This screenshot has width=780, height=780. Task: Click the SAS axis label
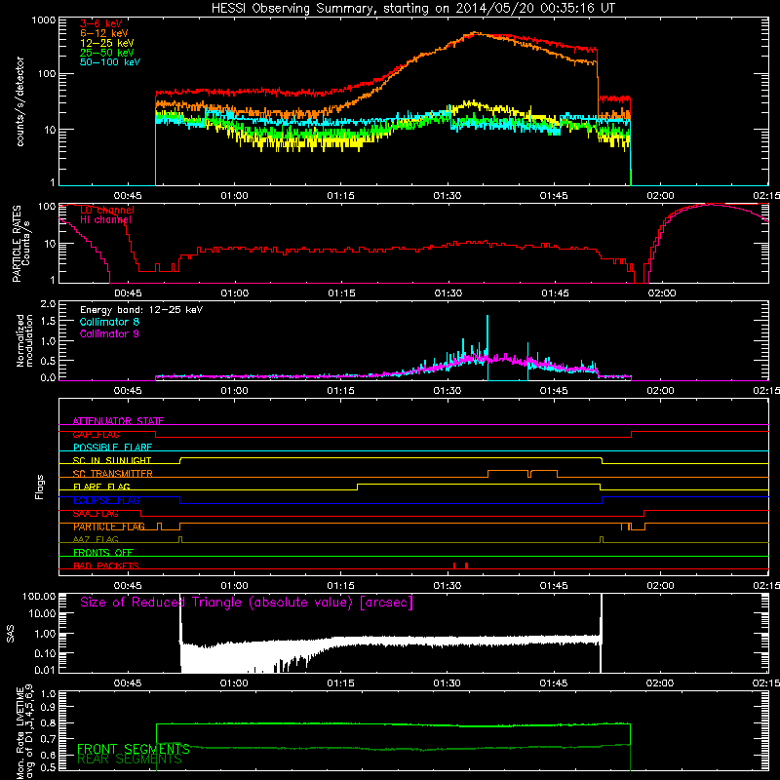click(x=10, y=633)
